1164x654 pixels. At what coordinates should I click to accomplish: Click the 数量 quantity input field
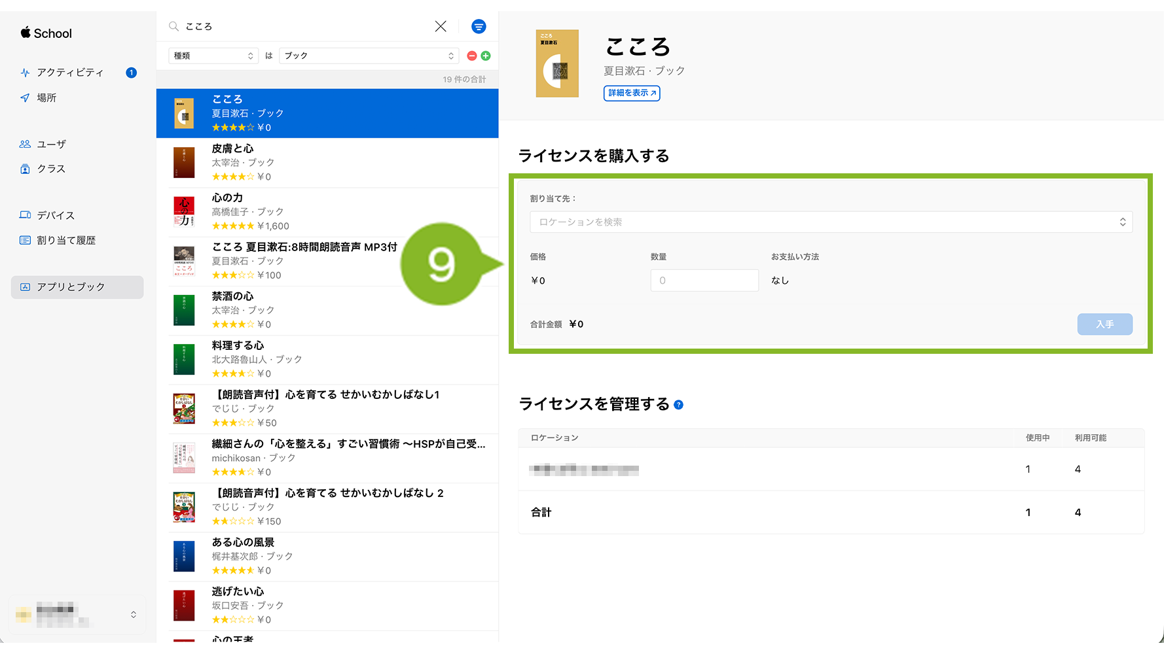coord(704,281)
